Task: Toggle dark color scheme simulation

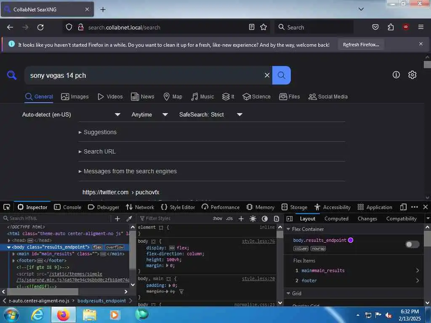Action: click(x=265, y=219)
